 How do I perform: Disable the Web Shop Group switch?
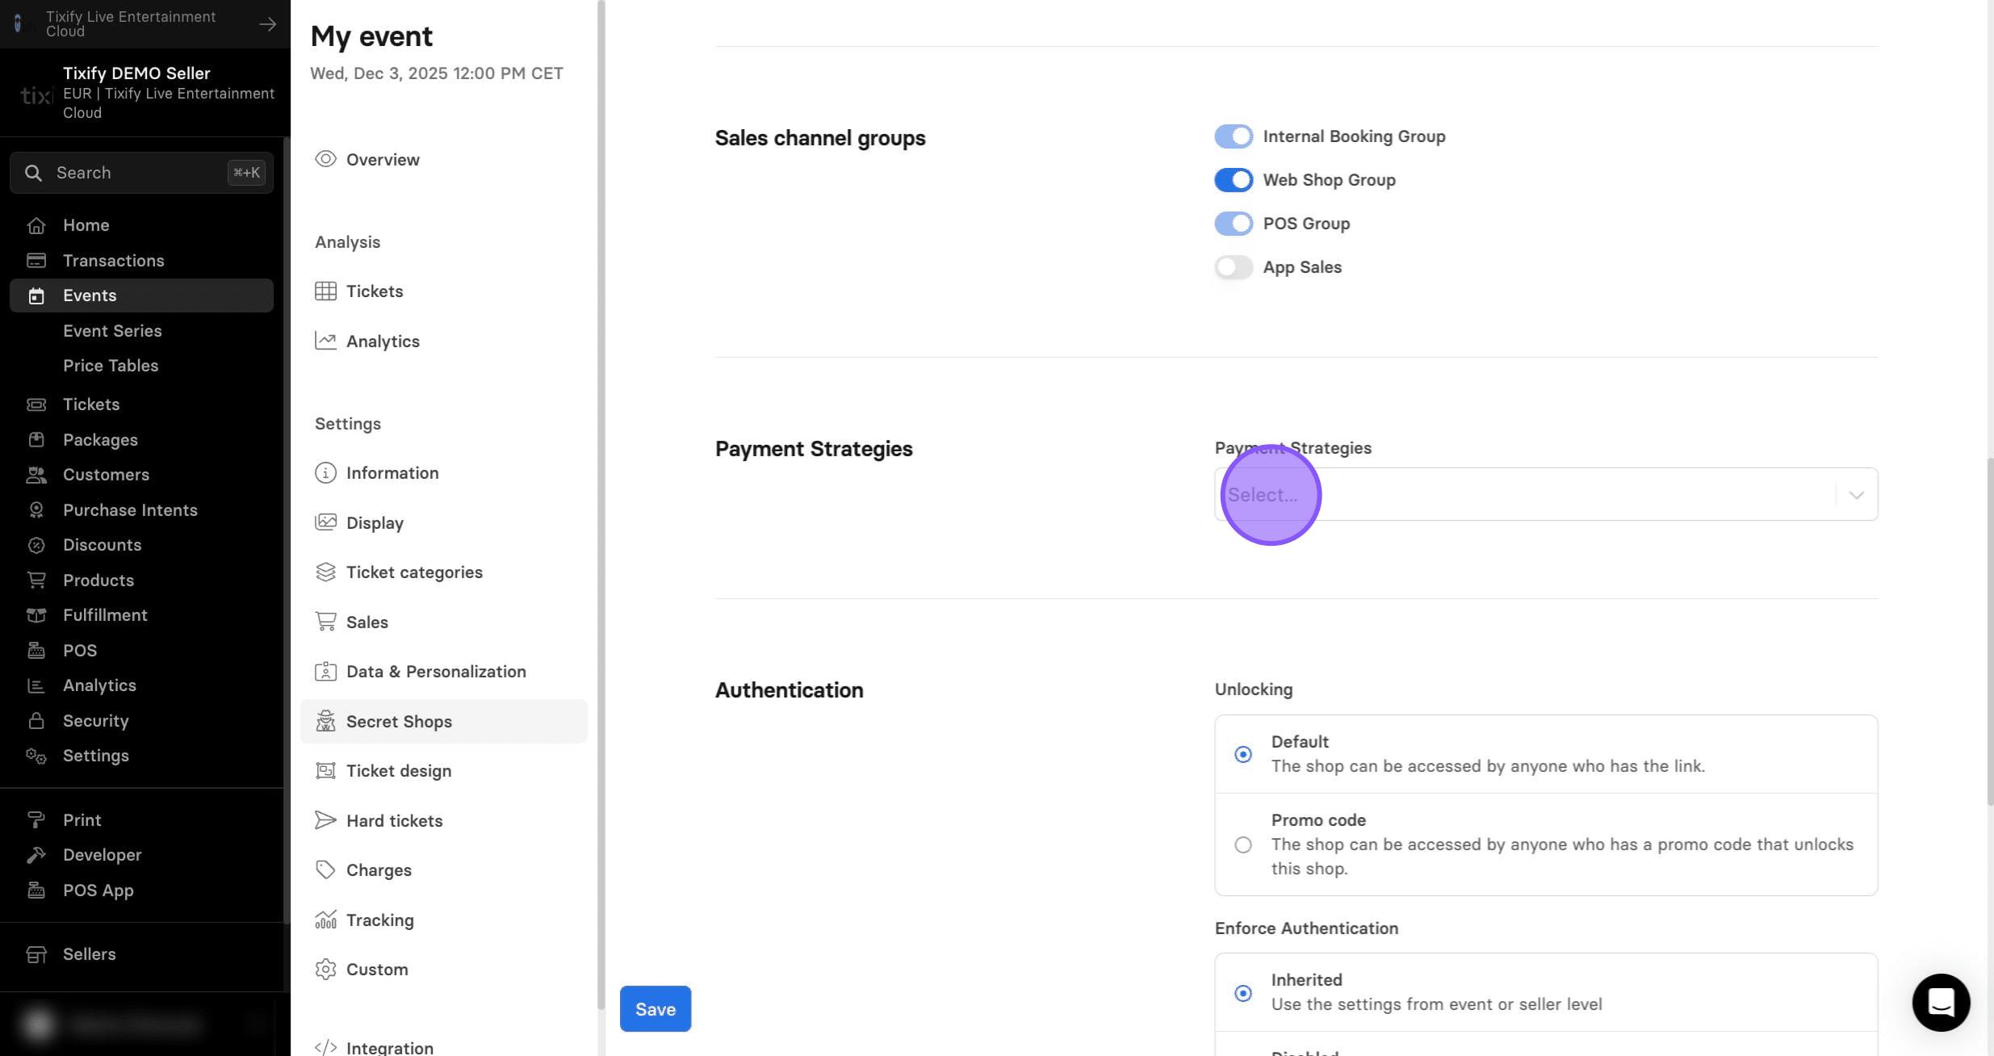coord(1234,180)
